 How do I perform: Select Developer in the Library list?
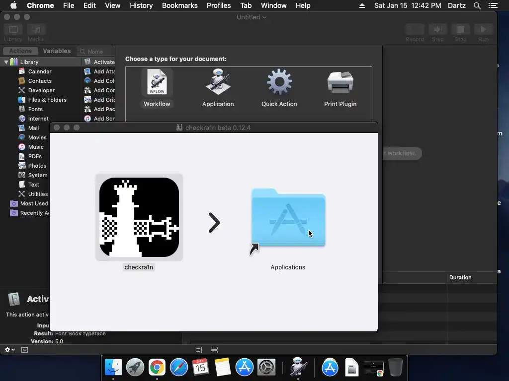coord(41,90)
